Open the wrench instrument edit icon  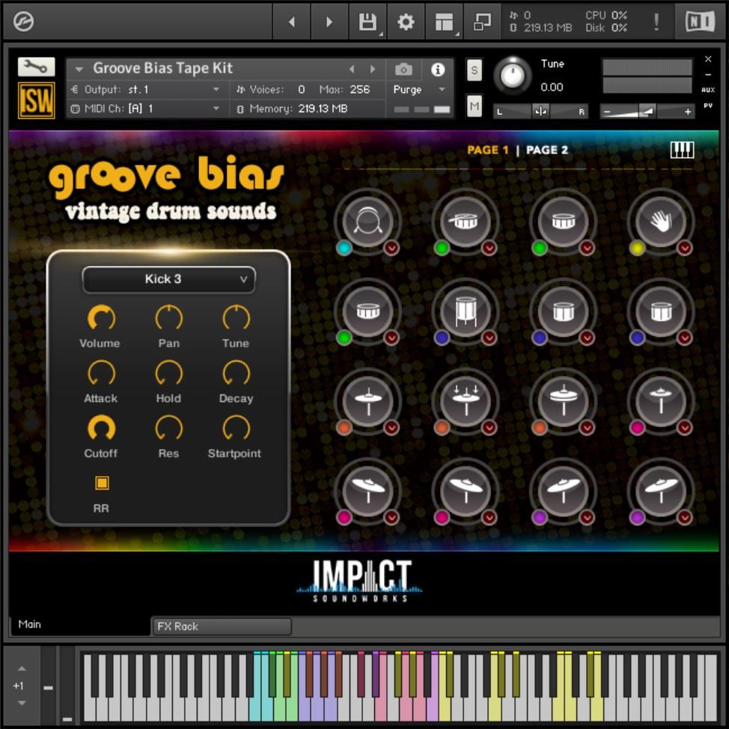point(36,67)
